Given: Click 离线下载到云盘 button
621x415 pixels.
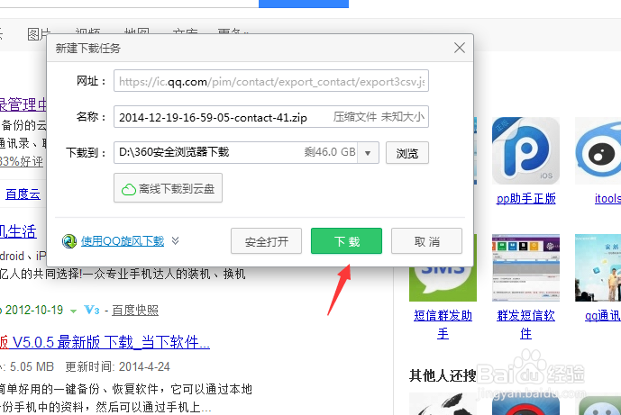Looking at the screenshot, I should click(168, 188).
